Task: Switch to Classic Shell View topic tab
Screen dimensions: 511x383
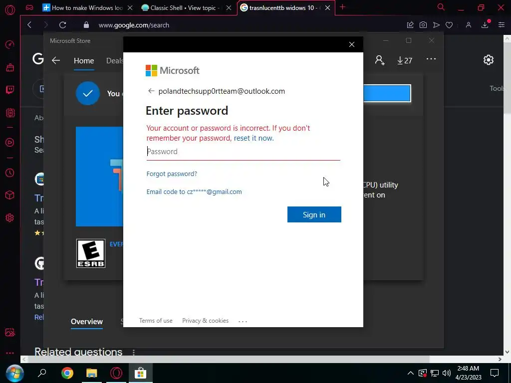Action: [181, 8]
